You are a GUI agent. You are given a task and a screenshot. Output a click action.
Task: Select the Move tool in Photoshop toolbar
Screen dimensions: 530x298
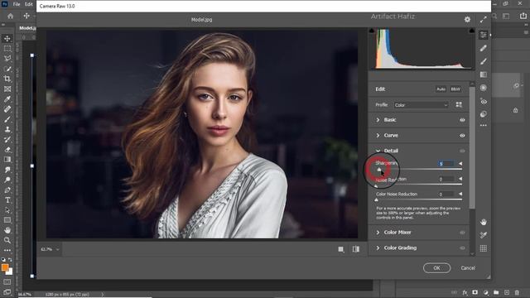(x=7, y=39)
